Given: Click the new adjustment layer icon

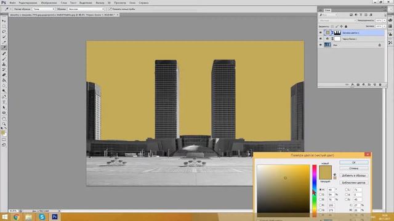Looking at the screenshot, I should 364,85.
